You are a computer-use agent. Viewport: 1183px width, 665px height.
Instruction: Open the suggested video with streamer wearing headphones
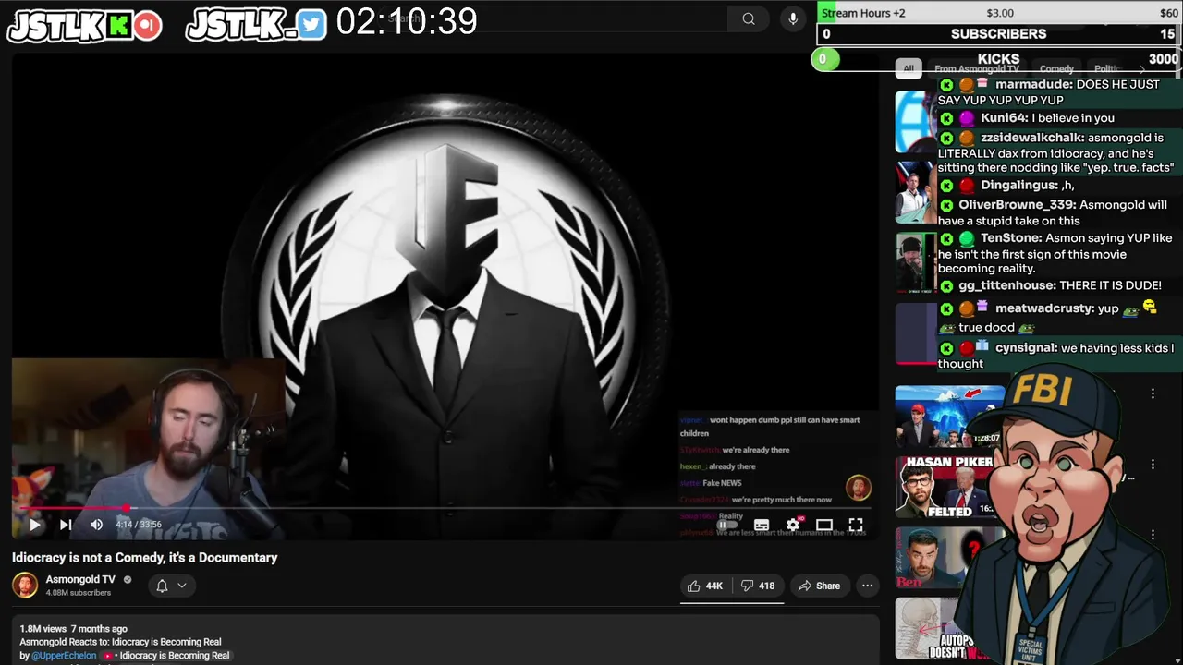click(x=915, y=263)
